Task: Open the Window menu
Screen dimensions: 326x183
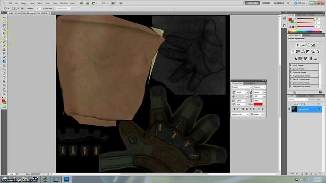Action: [64, 3]
